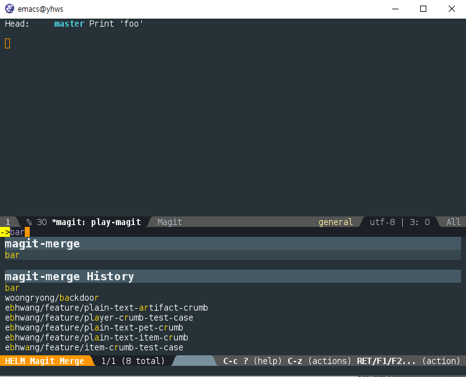Select ebhwang/feature/plain-text-pet-crumb entry
Viewport: 466px width, 377px height.
(94, 327)
